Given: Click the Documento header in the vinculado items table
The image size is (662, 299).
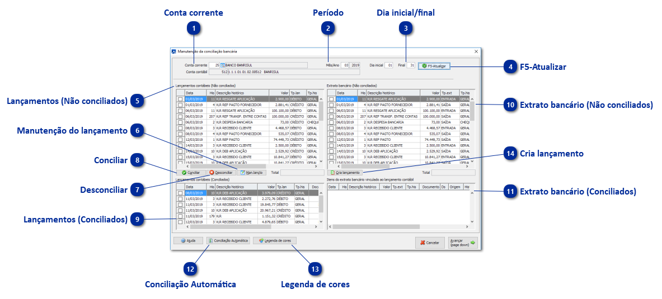Looking at the screenshot, I should pos(431,187).
